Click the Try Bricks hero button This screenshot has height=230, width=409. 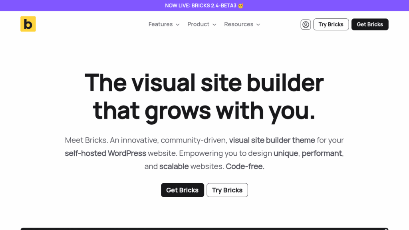[x=227, y=190]
